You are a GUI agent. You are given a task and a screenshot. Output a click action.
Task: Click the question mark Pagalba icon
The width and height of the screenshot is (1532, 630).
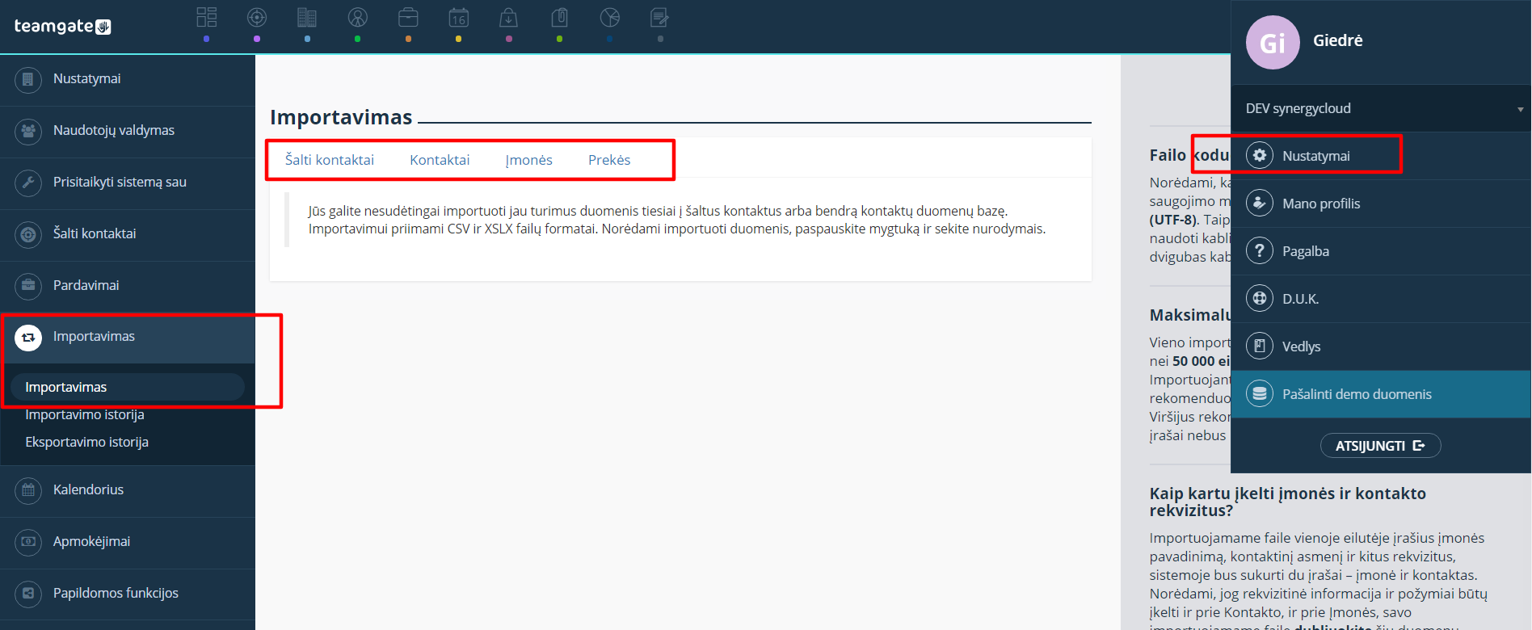1259,250
